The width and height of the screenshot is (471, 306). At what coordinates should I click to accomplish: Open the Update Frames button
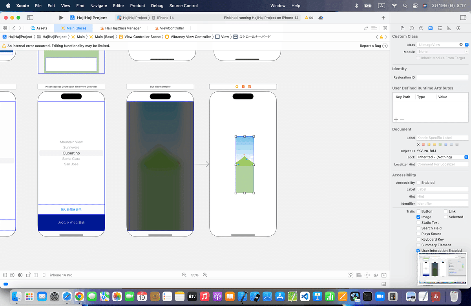click(351, 275)
